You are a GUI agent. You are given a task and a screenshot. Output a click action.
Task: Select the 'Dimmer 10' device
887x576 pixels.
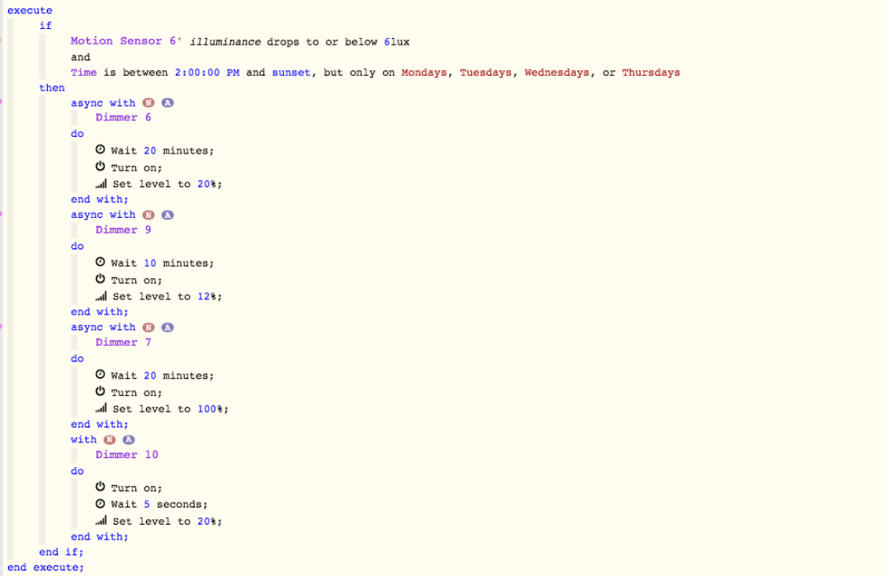127,455
